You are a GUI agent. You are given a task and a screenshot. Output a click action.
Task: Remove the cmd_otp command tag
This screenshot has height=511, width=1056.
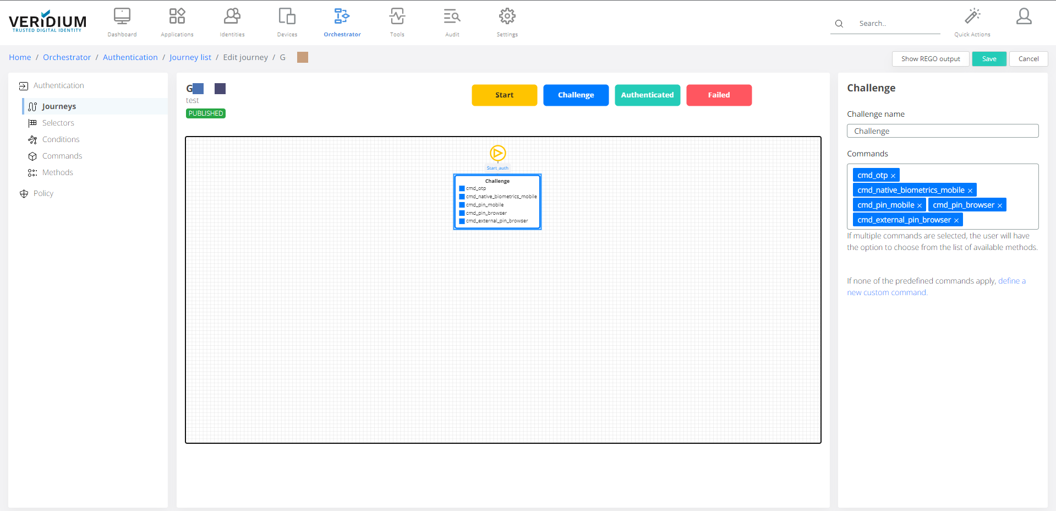tap(893, 176)
